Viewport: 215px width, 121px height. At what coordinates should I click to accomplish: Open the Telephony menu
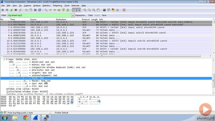tap(57, 6)
